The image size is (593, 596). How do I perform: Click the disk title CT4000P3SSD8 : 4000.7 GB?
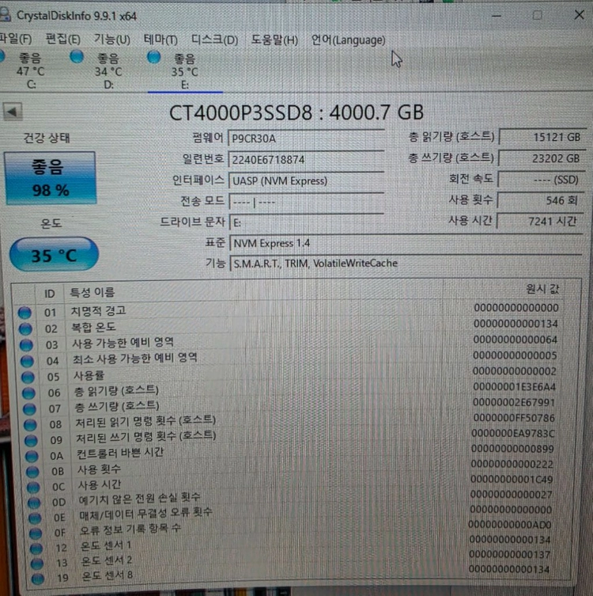tap(296, 112)
